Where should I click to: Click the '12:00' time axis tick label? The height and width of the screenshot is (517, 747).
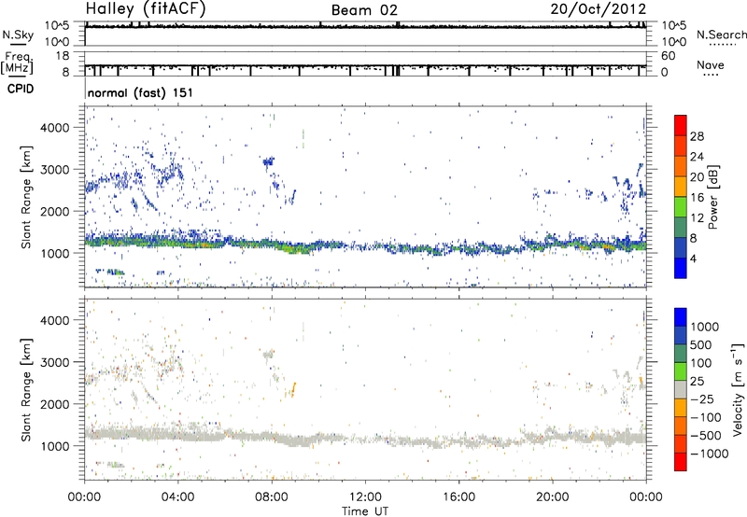pyautogui.click(x=365, y=497)
